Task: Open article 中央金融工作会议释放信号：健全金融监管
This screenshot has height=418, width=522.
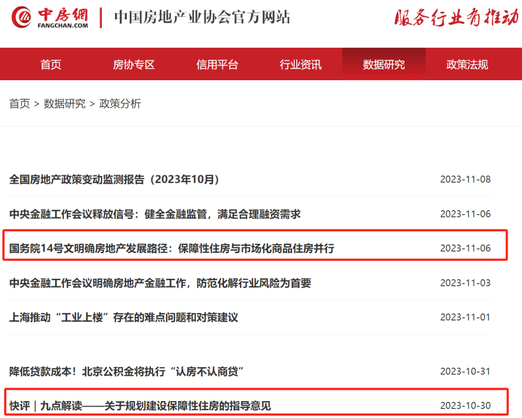Action: 155,214
